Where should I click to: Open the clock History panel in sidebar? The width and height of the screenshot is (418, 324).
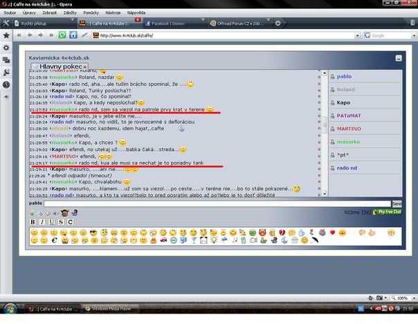coord(6,84)
